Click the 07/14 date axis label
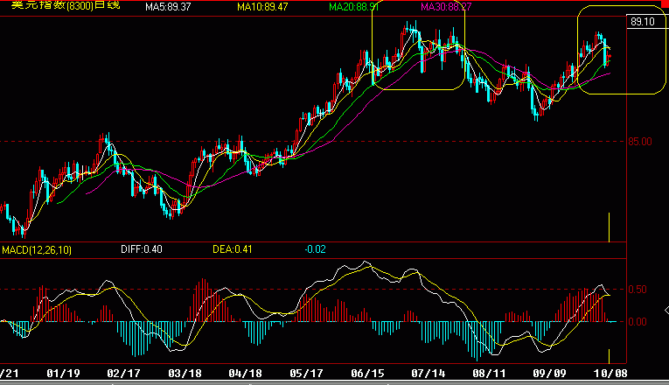 click(429, 374)
